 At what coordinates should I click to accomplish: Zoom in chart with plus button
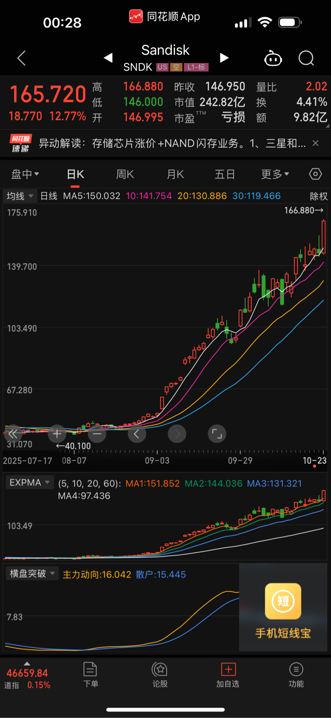(x=57, y=434)
